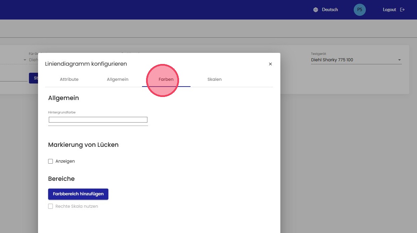Click the Logout text link

tap(389, 10)
